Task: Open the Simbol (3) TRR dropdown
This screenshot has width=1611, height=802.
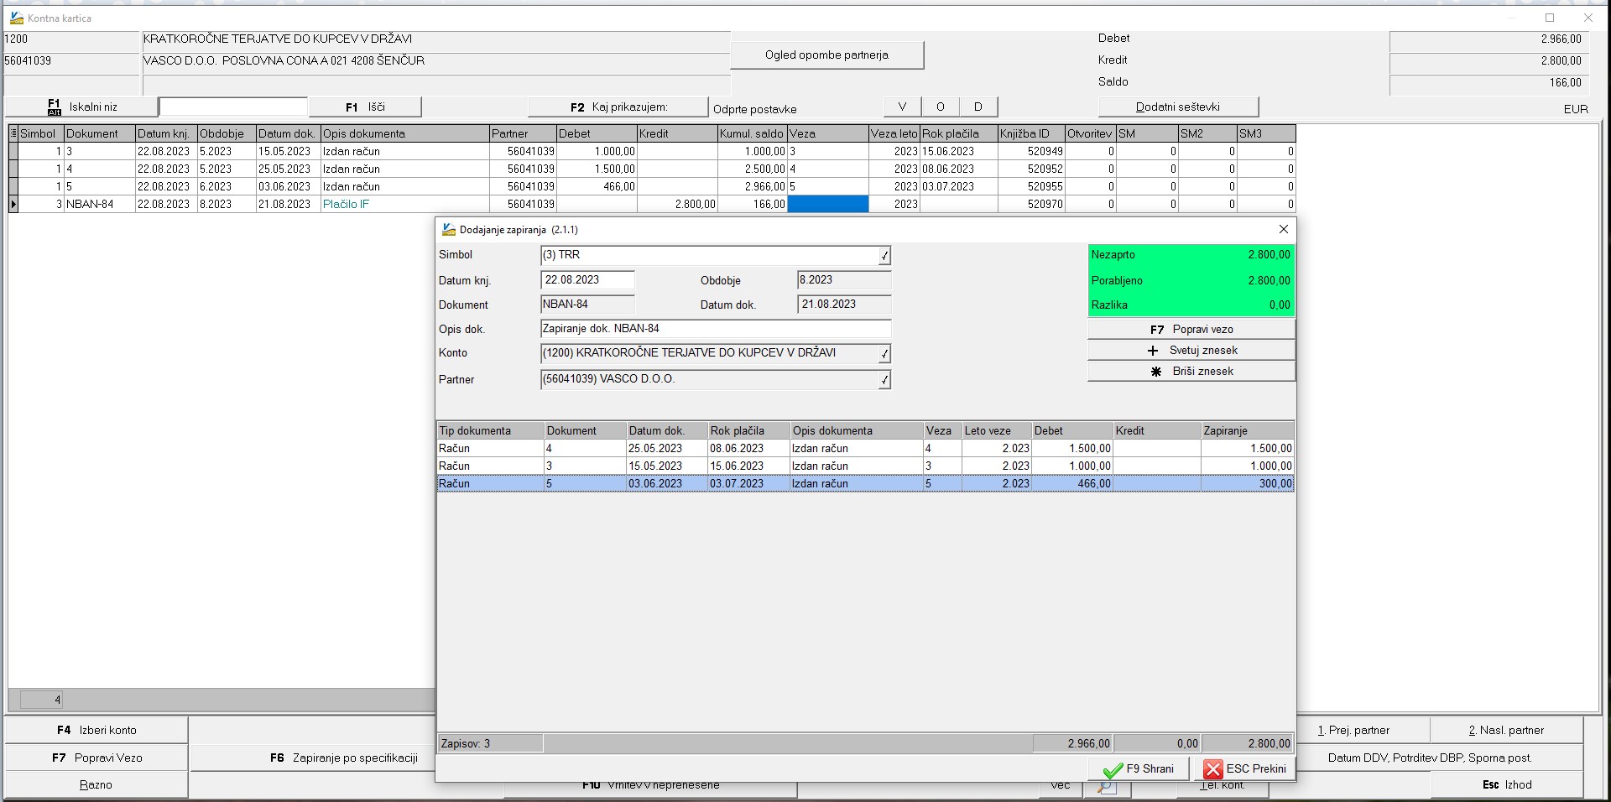Action: pos(884,256)
